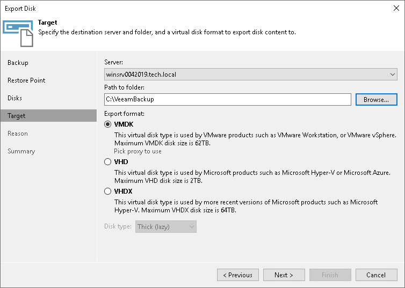The height and width of the screenshot is (288, 405).
Task: Click the VHDX description mentioning 64TB
Action: [x=246, y=206]
